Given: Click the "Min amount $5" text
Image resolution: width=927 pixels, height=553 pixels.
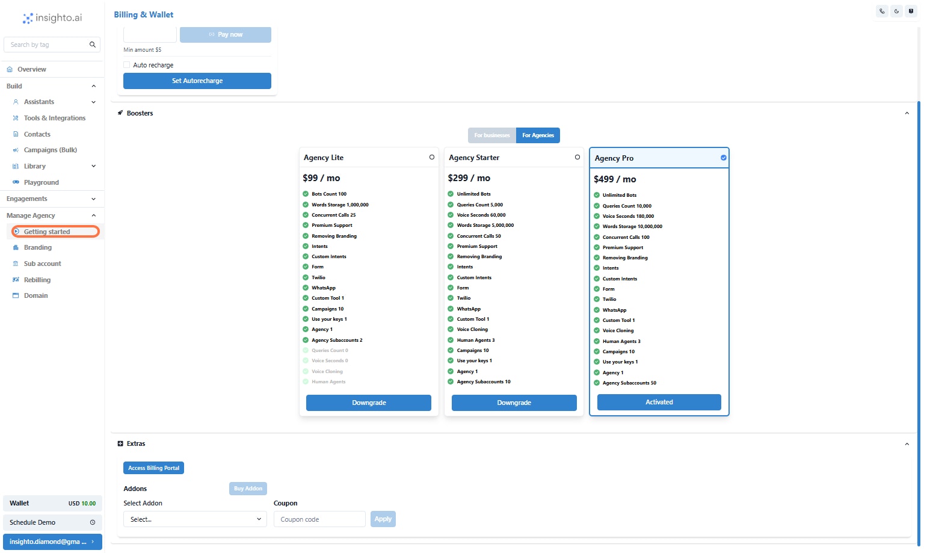Looking at the screenshot, I should click(x=143, y=50).
